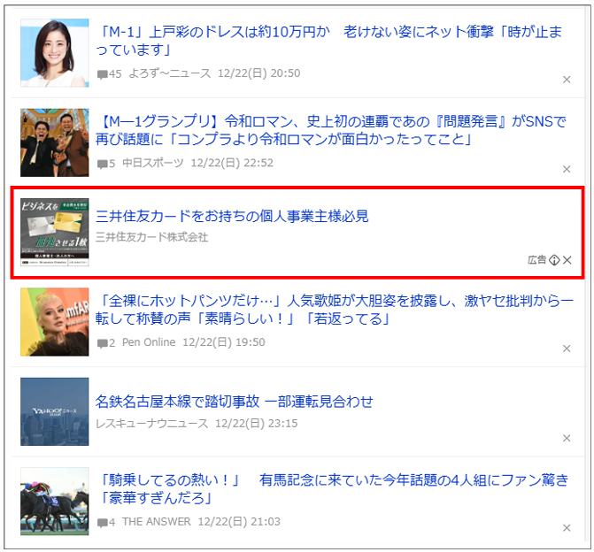Open comments icon on THE ANSWER article
This screenshot has height=552, width=594.
(x=103, y=523)
